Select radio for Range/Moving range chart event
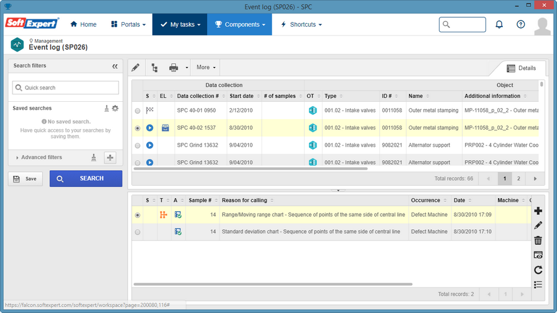 pyautogui.click(x=137, y=215)
